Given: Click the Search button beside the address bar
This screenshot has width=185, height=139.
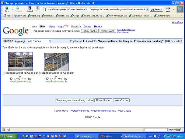Looking at the screenshot, I should 157,9.
